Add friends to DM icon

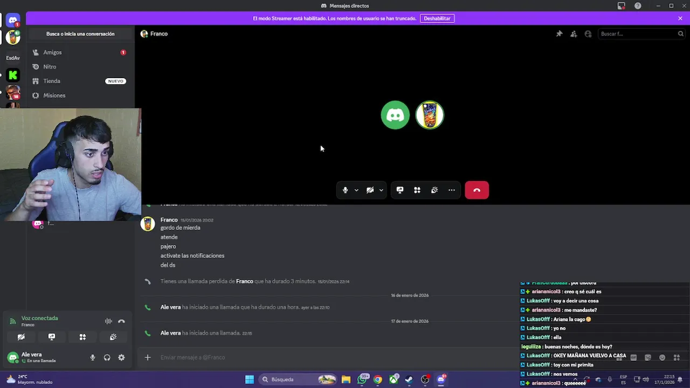[x=574, y=34]
